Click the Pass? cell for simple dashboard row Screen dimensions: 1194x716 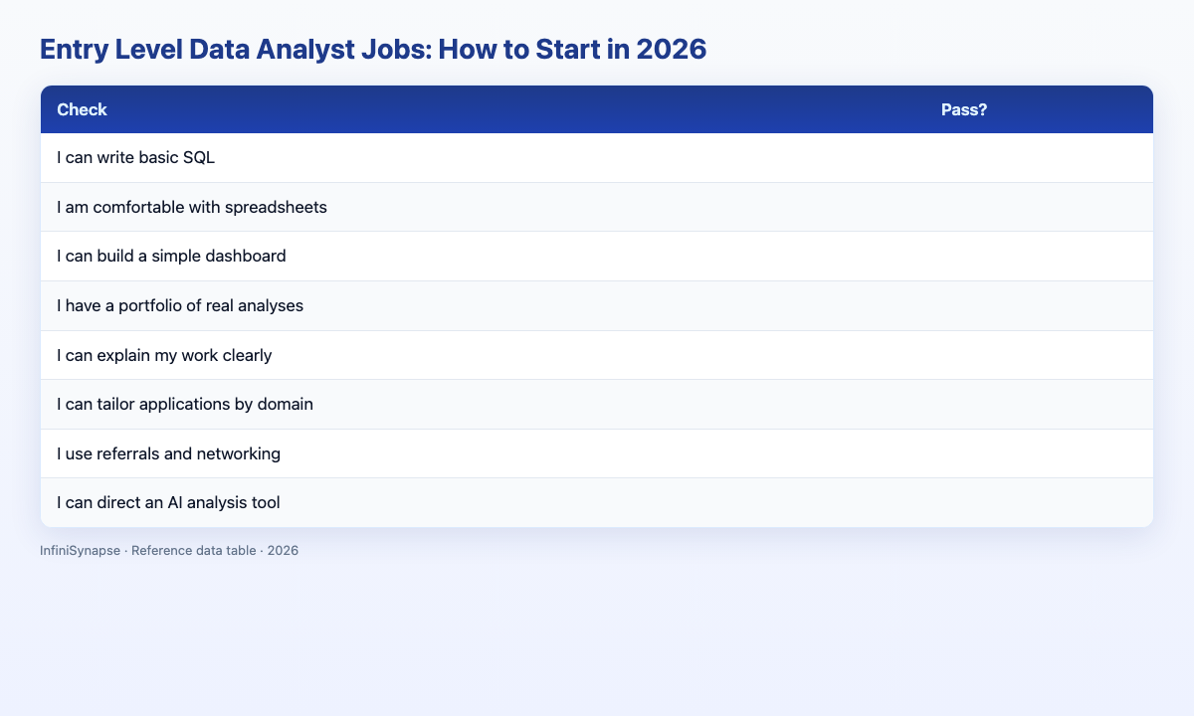(x=1039, y=257)
